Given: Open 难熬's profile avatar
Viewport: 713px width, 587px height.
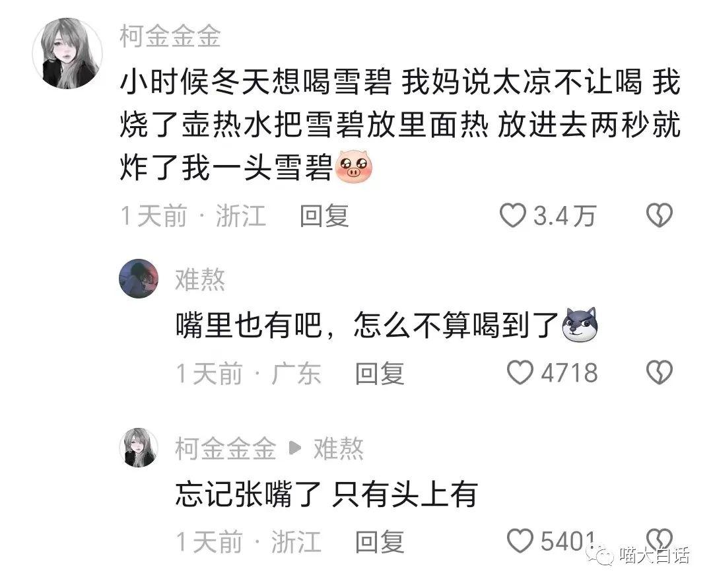Looking at the screenshot, I should point(139,279).
